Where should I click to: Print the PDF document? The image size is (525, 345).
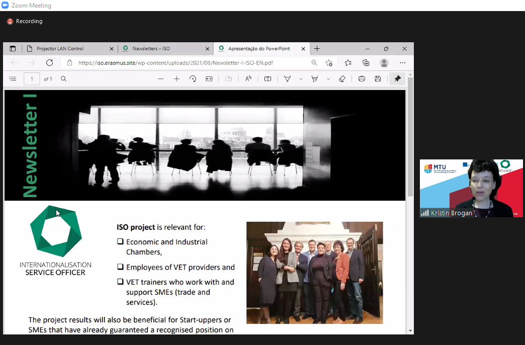tap(362, 79)
